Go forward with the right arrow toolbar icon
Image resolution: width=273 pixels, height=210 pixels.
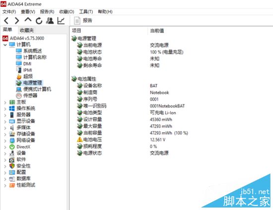tap(17, 21)
